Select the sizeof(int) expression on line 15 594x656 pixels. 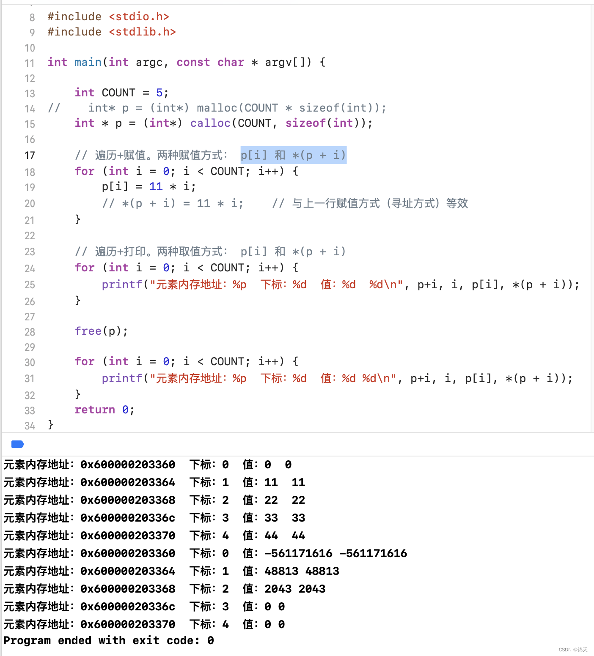click(x=324, y=123)
